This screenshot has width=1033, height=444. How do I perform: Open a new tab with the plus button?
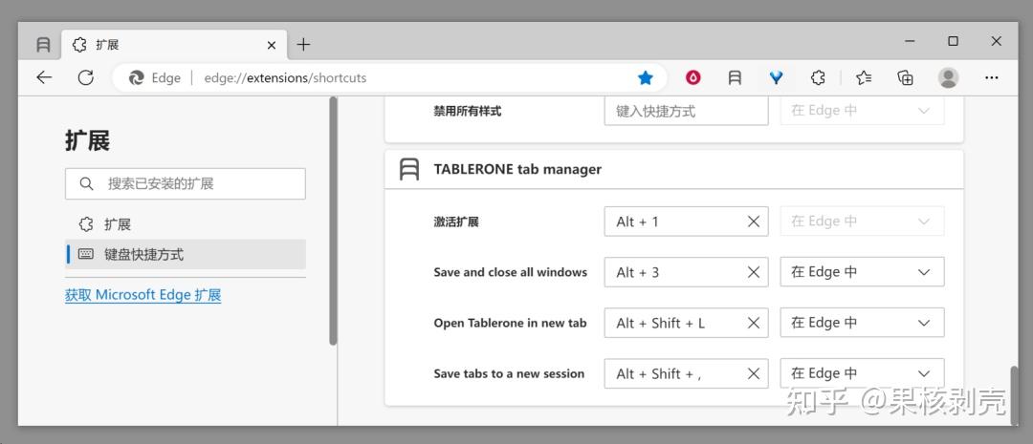point(303,45)
